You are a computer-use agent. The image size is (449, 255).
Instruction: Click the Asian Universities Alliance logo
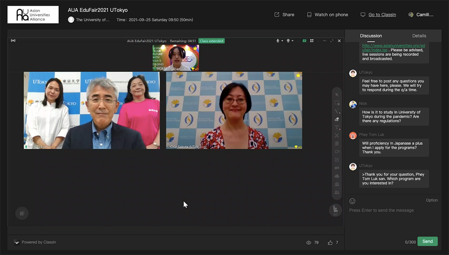point(33,15)
